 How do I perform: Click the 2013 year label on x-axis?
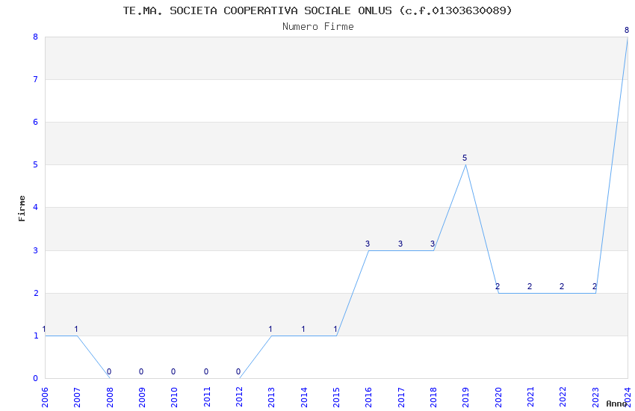point(271,397)
